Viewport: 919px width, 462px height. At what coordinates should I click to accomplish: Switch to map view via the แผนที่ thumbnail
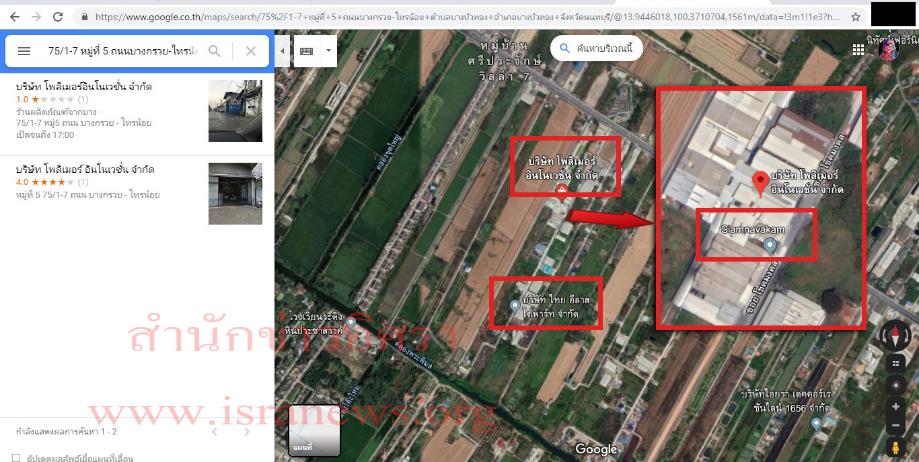[314, 430]
